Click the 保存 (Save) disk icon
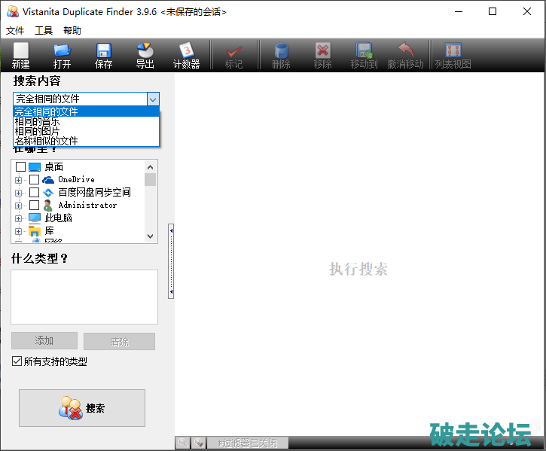The width and height of the screenshot is (546, 451). click(x=104, y=52)
